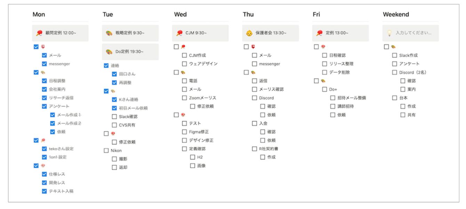Click the paddle icon next to 定例 13:00~

click(319, 33)
